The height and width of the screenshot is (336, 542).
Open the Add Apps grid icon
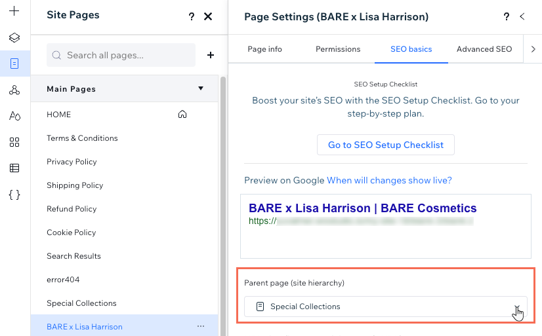14,142
